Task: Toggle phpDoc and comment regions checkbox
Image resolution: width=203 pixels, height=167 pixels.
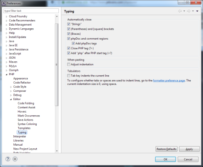Action: [69, 39]
